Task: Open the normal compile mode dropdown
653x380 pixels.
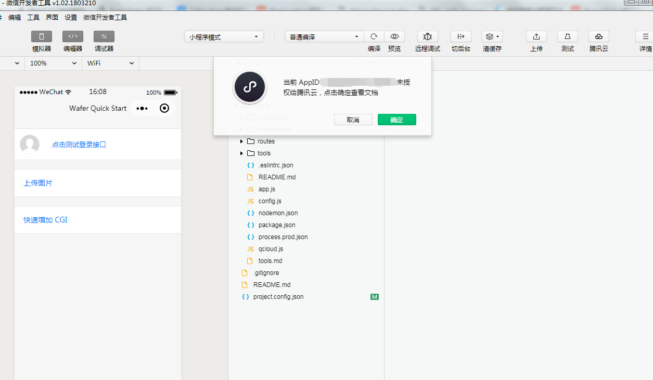Action: [324, 37]
